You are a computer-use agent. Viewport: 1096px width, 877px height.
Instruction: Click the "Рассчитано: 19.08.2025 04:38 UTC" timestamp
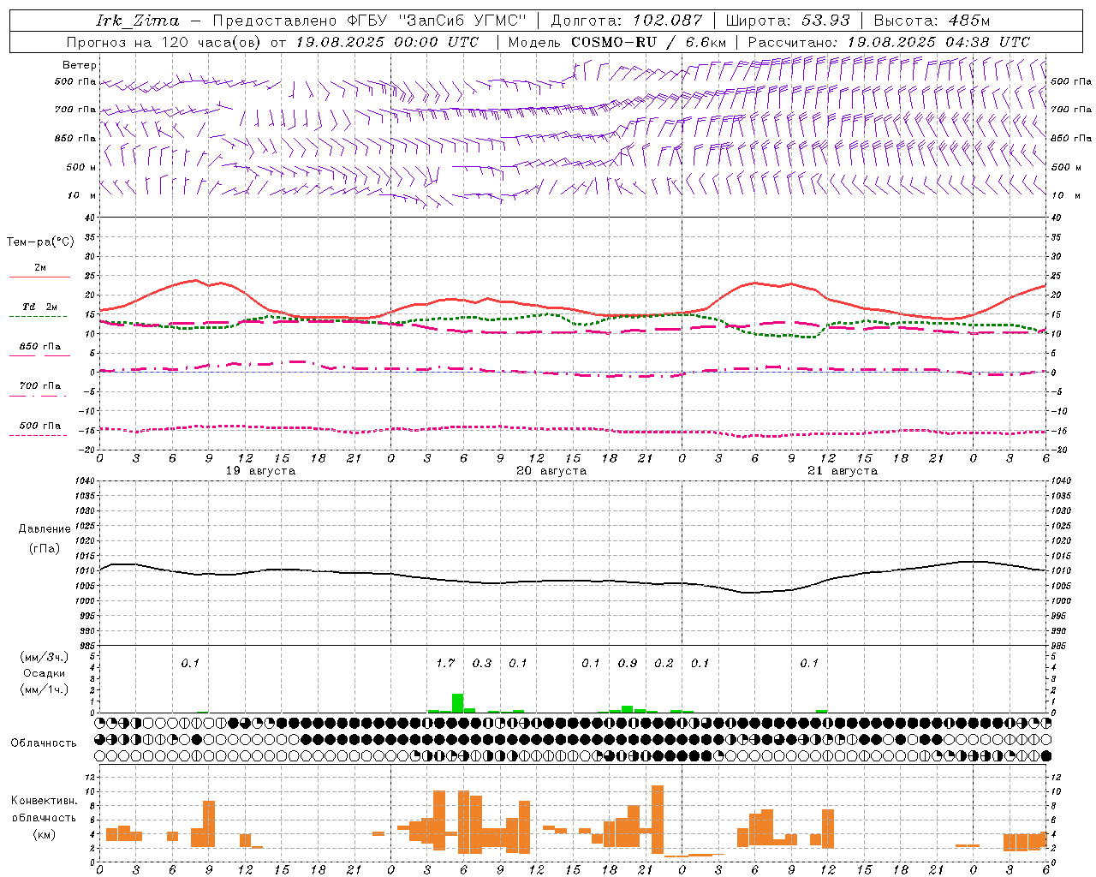coord(889,42)
